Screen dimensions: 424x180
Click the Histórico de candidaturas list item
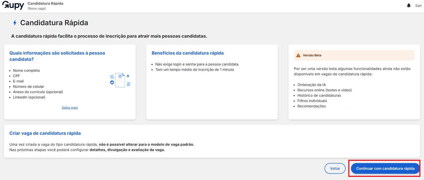[319, 95]
